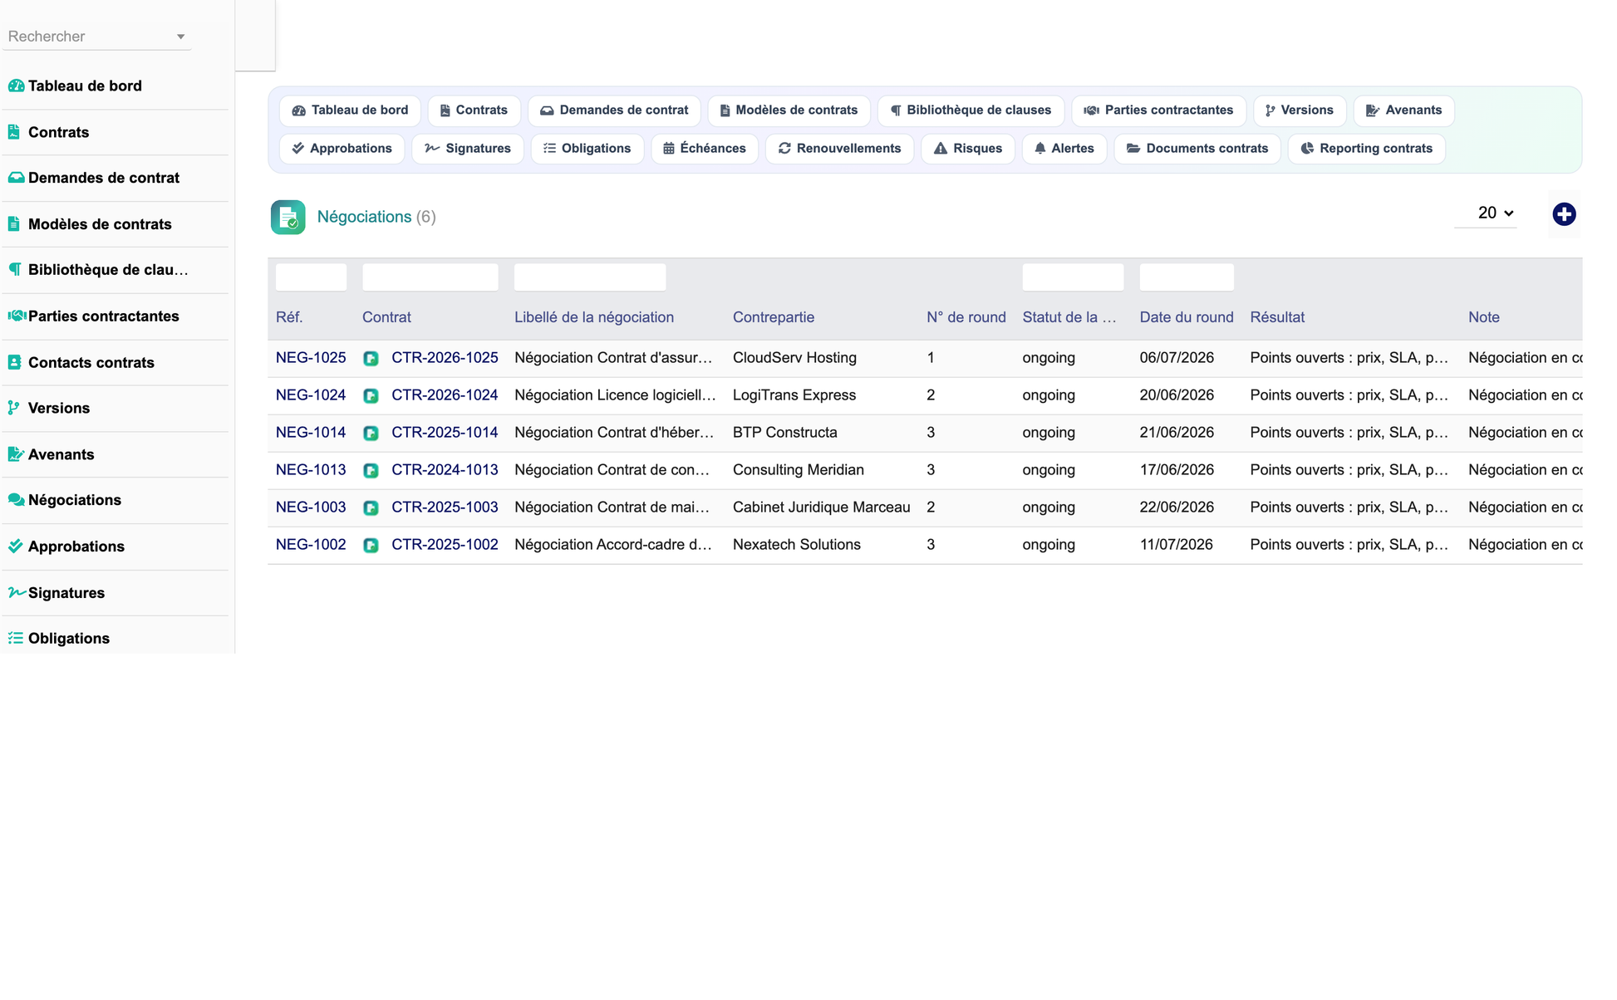Open the Alertes top tab
Viewport: 1617px width, 1000px height.
tap(1064, 149)
